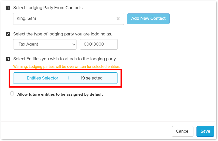Click 'Select Entities you wish to attach' heading
The height and width of the screenshot is (141, 218).
[65, 59]
